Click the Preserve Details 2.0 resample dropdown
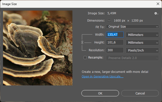 pos(132,58)
